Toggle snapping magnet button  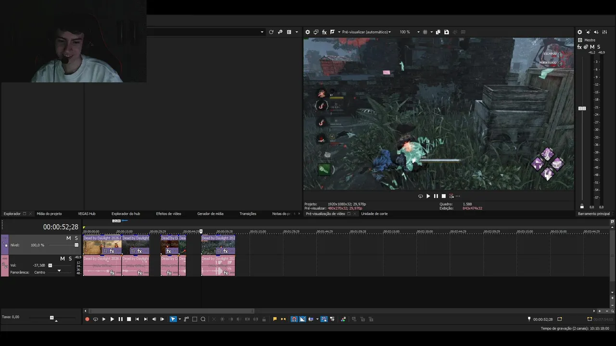(x=294, y=319)
